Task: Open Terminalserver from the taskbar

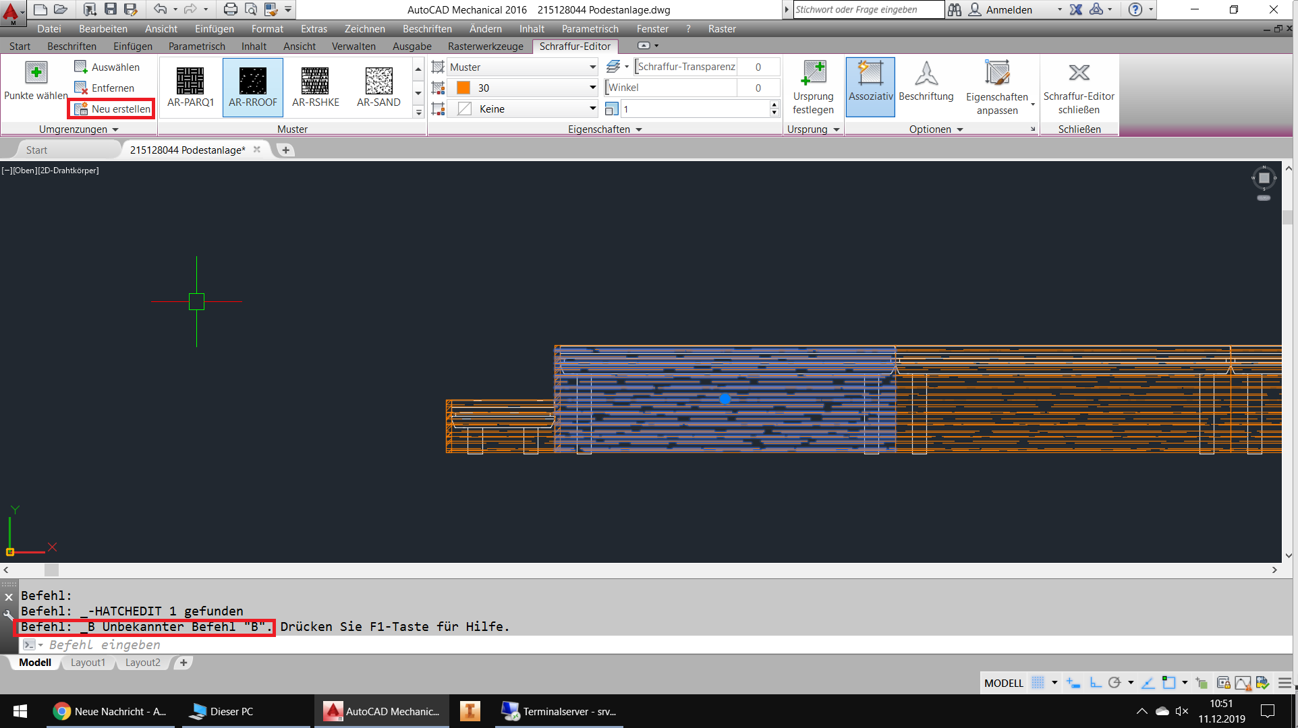Action: pos(559,711)
